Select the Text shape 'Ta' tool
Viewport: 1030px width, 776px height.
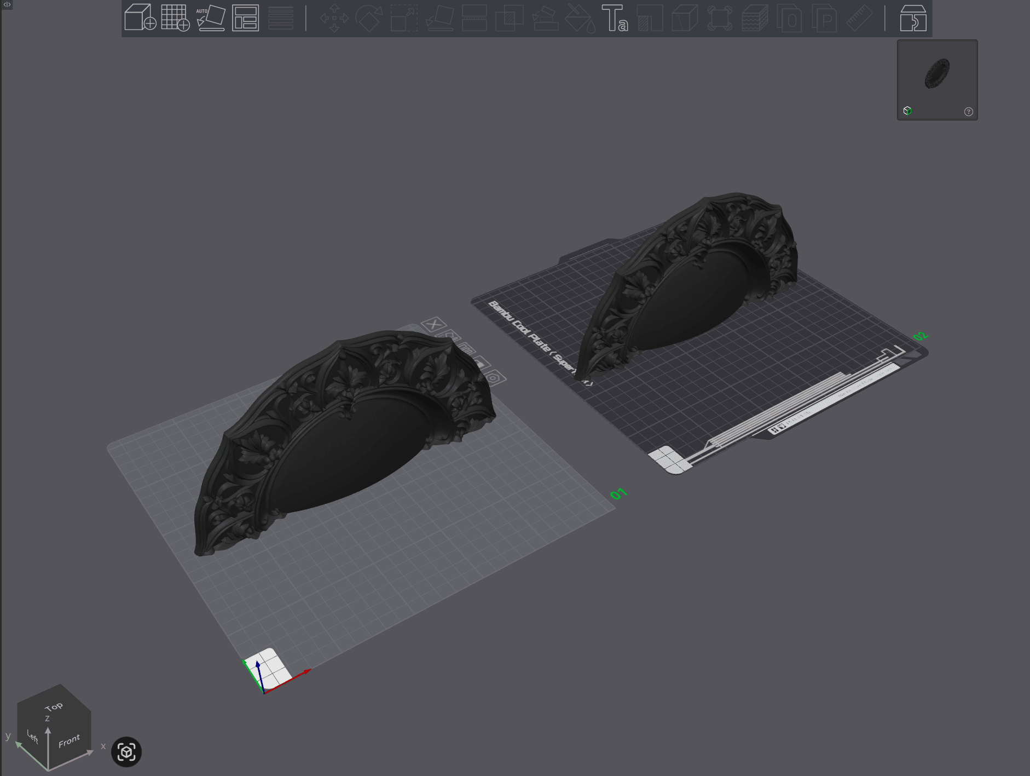(x=615, y=18)
